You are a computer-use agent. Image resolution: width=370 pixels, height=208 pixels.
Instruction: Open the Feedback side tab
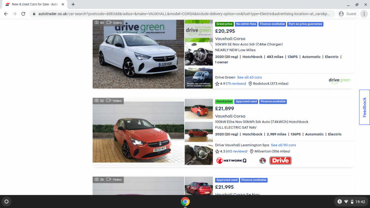coord(364,107)
